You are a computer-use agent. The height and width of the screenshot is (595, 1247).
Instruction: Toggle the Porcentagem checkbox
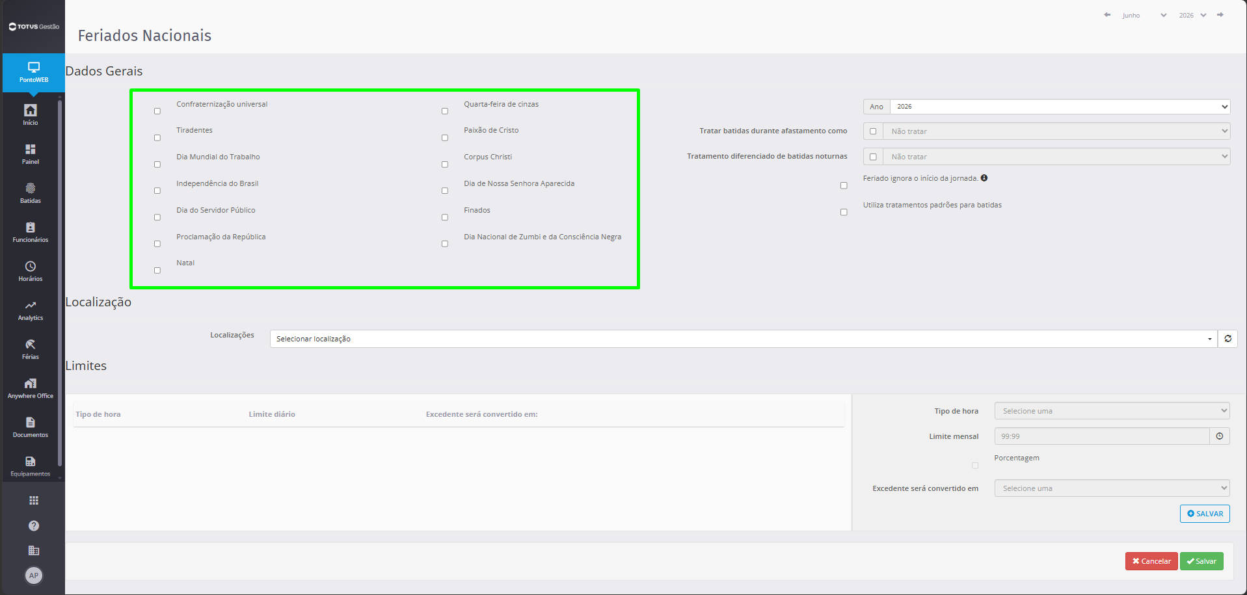tap(975, 466)
